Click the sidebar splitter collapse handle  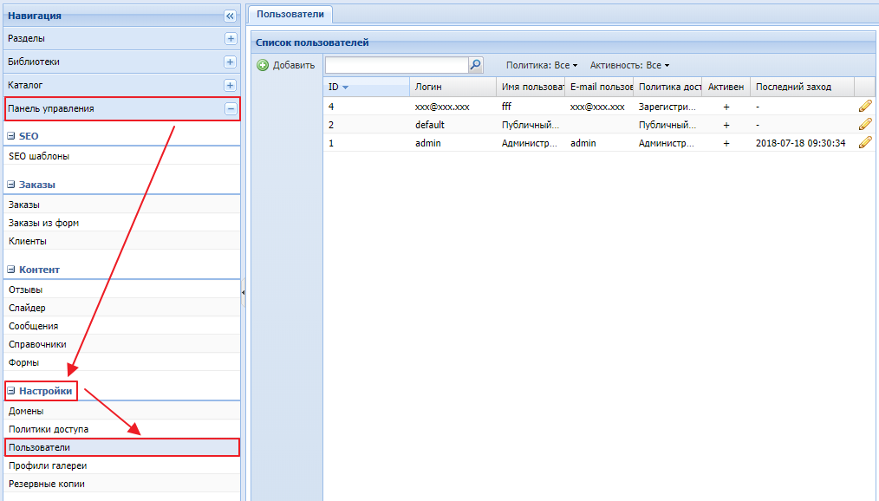(244, 293)
